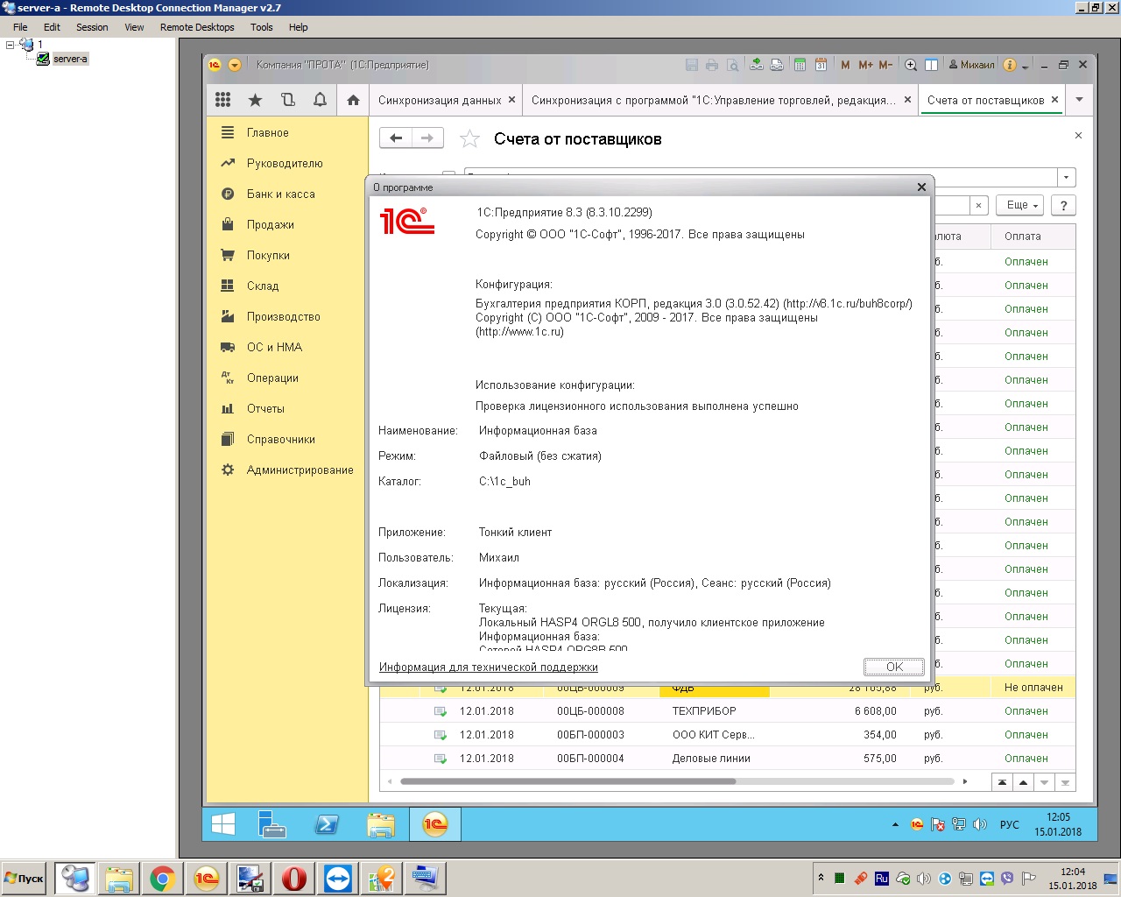Screen dimensions: 1121x897
Task: Click the get link icon with green arrow
Action: (756, 65)
